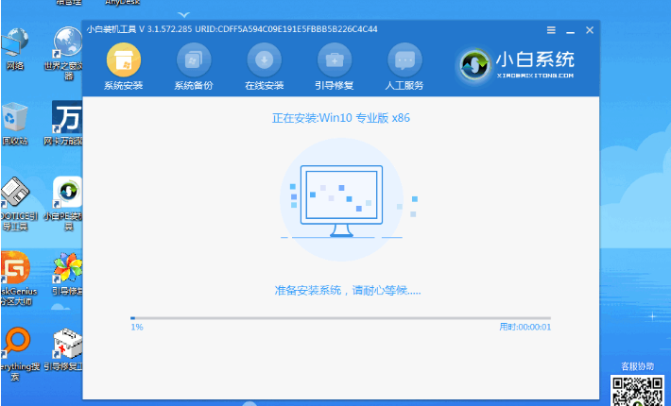Select the 系统安装 label
Viewport: 671px width, 406px height.
click(123, 86)
